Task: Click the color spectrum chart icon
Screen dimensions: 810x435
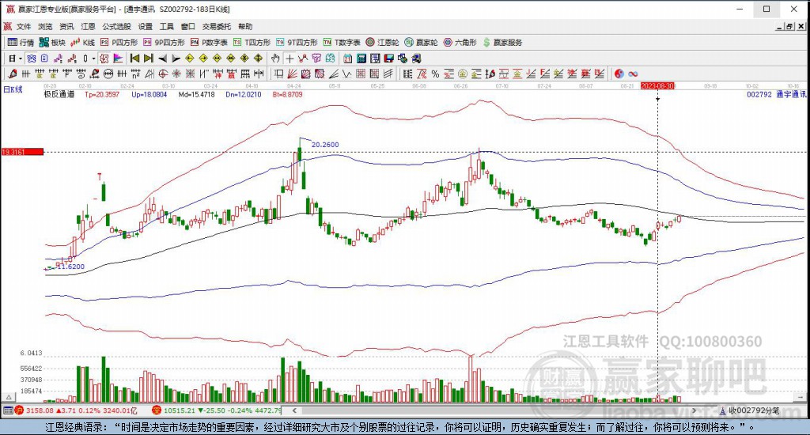Action: (118, 59)
